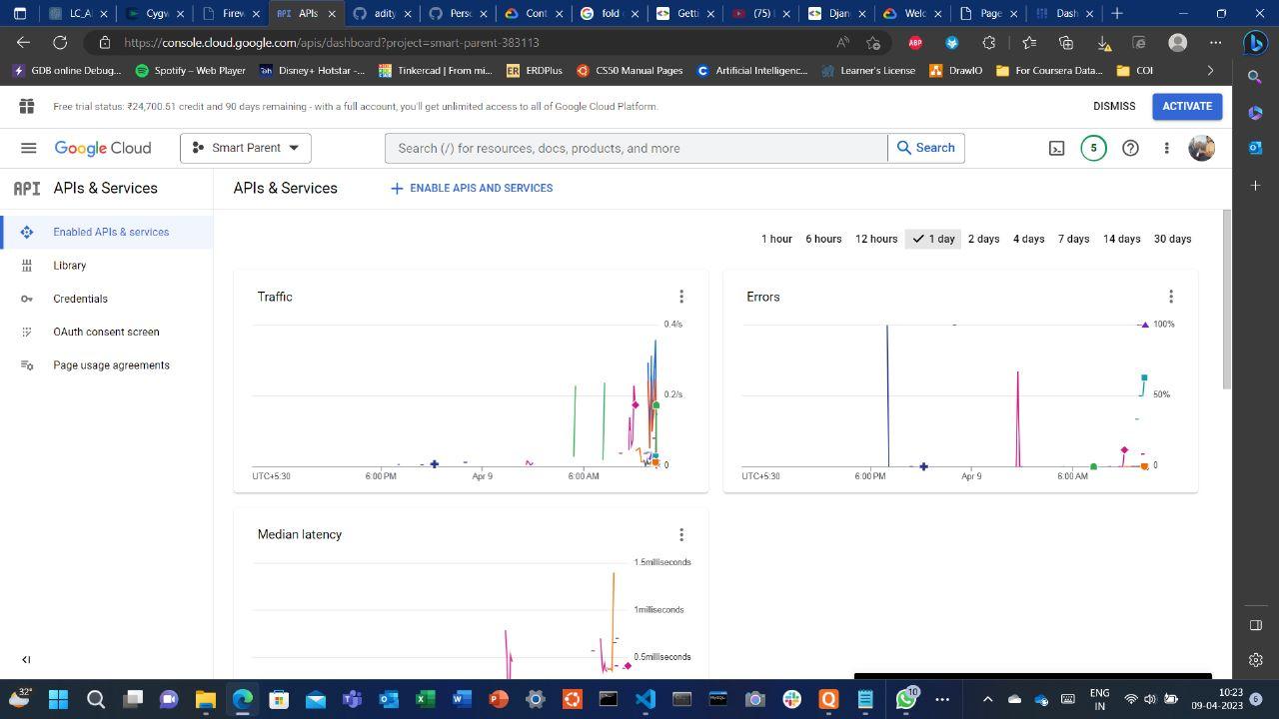Viewport: 1279px width, 719px height.
Task: Open a new browser tab
Action: 1117,13
